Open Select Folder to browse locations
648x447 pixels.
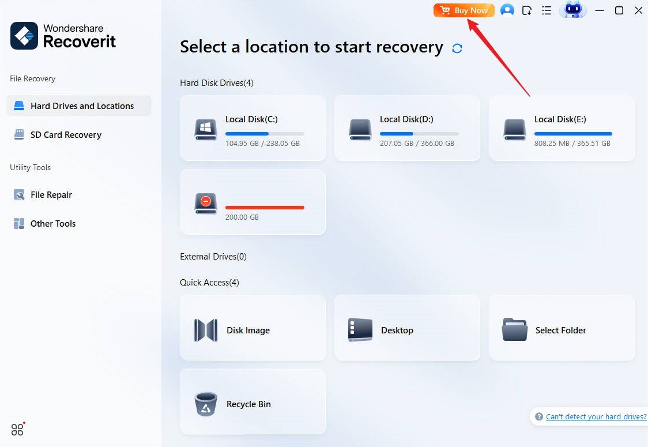click(x=561, y=328)
